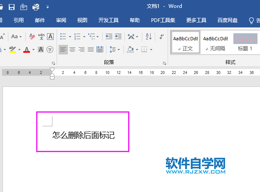Click the Phonetic Guide (wén) icon
Viewport: 260px width, 192px height.
41,37
